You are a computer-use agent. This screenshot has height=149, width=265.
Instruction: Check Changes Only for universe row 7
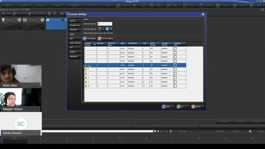(175, 74)
